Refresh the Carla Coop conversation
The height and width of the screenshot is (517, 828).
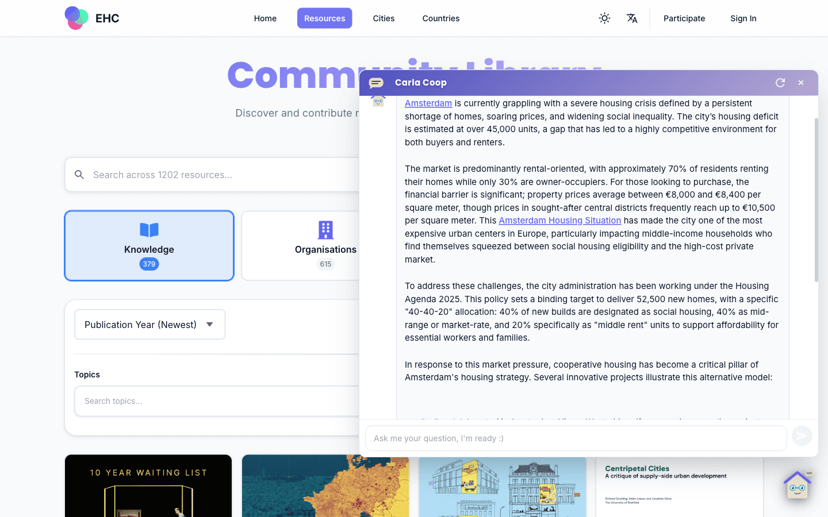(780, 83)
